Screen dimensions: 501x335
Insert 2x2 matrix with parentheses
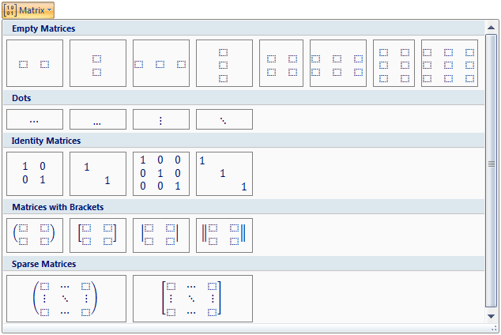point(35,235)
